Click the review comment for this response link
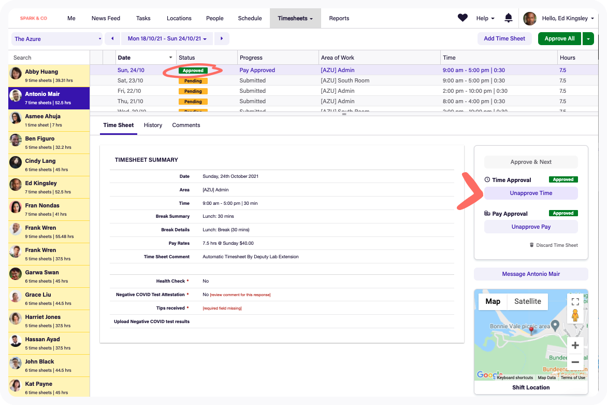Viewport: 607px width, 405px height. pos(240,295)
